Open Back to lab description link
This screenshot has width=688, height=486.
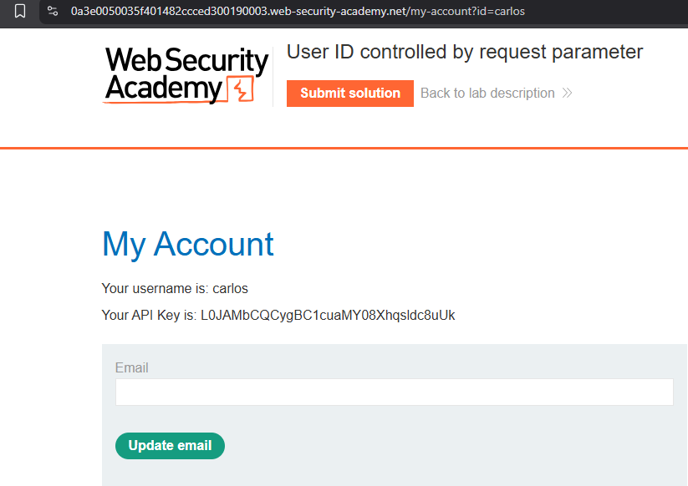[x=487, y=93]
